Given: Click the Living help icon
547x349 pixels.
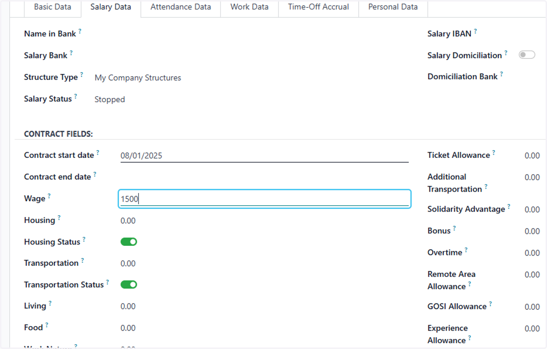Looking at the screenshot, I should coord(50,303).
